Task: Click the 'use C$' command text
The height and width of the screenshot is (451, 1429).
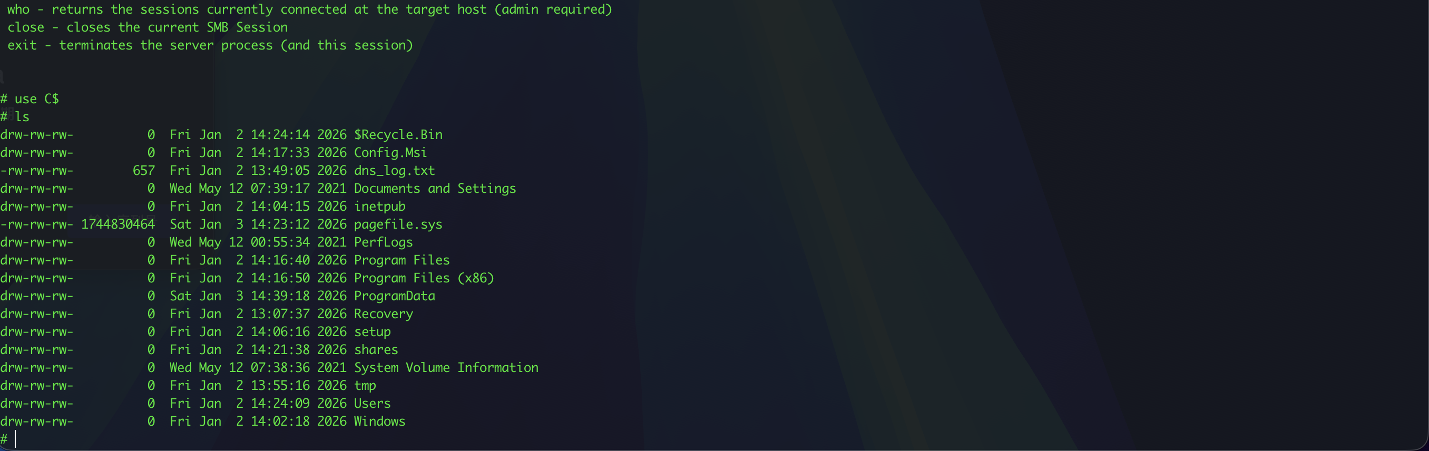Action: [x=36, y=99]
